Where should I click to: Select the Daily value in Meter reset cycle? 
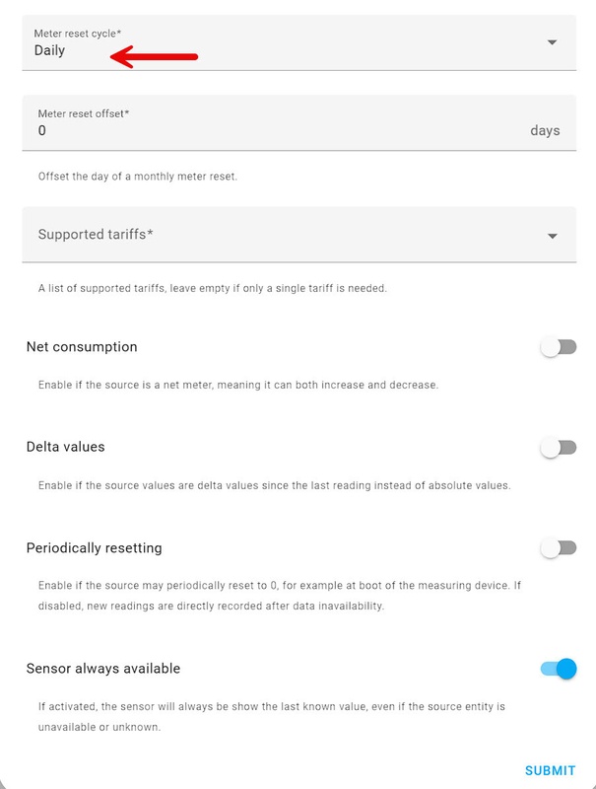coord(49,50)
